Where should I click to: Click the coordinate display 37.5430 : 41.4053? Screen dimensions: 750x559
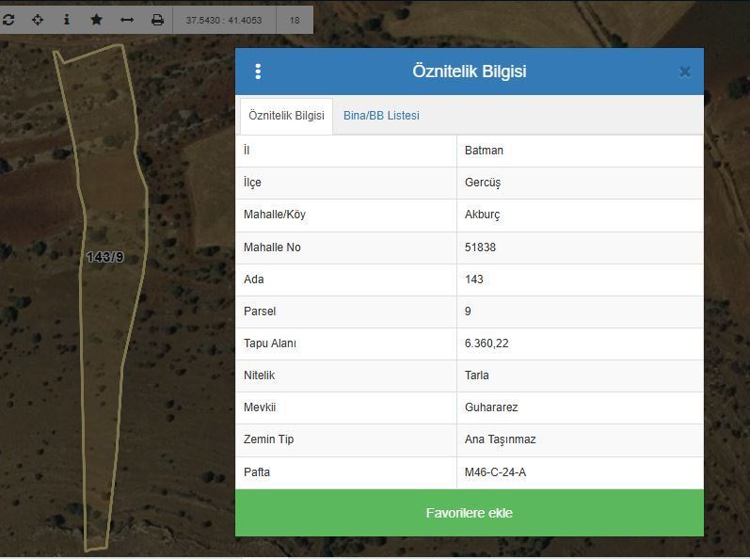pos(223,20)
